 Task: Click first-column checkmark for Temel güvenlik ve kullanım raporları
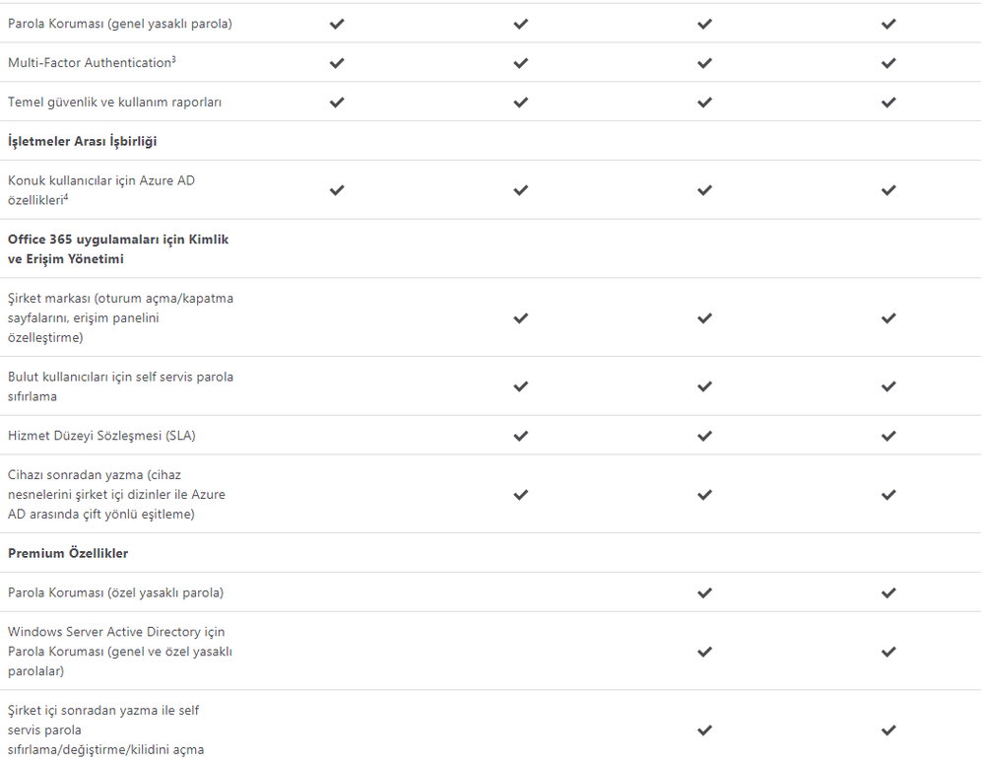[337, 103]
